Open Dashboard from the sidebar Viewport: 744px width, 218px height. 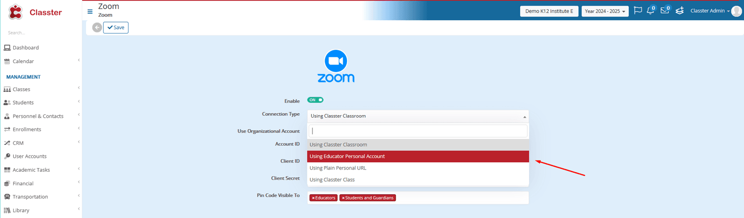(x=26, y=48)
